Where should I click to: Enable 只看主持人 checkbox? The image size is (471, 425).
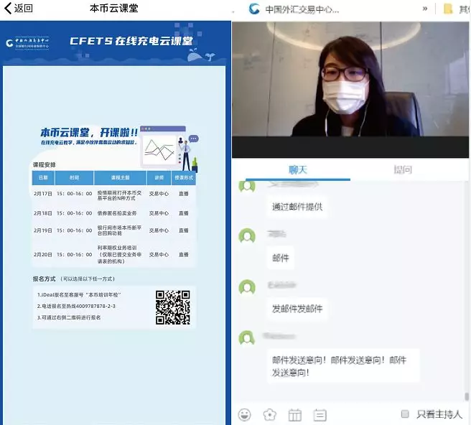click(x=405, y=414)
